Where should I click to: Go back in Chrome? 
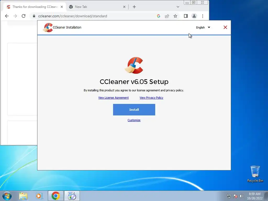tap(7, 16)
